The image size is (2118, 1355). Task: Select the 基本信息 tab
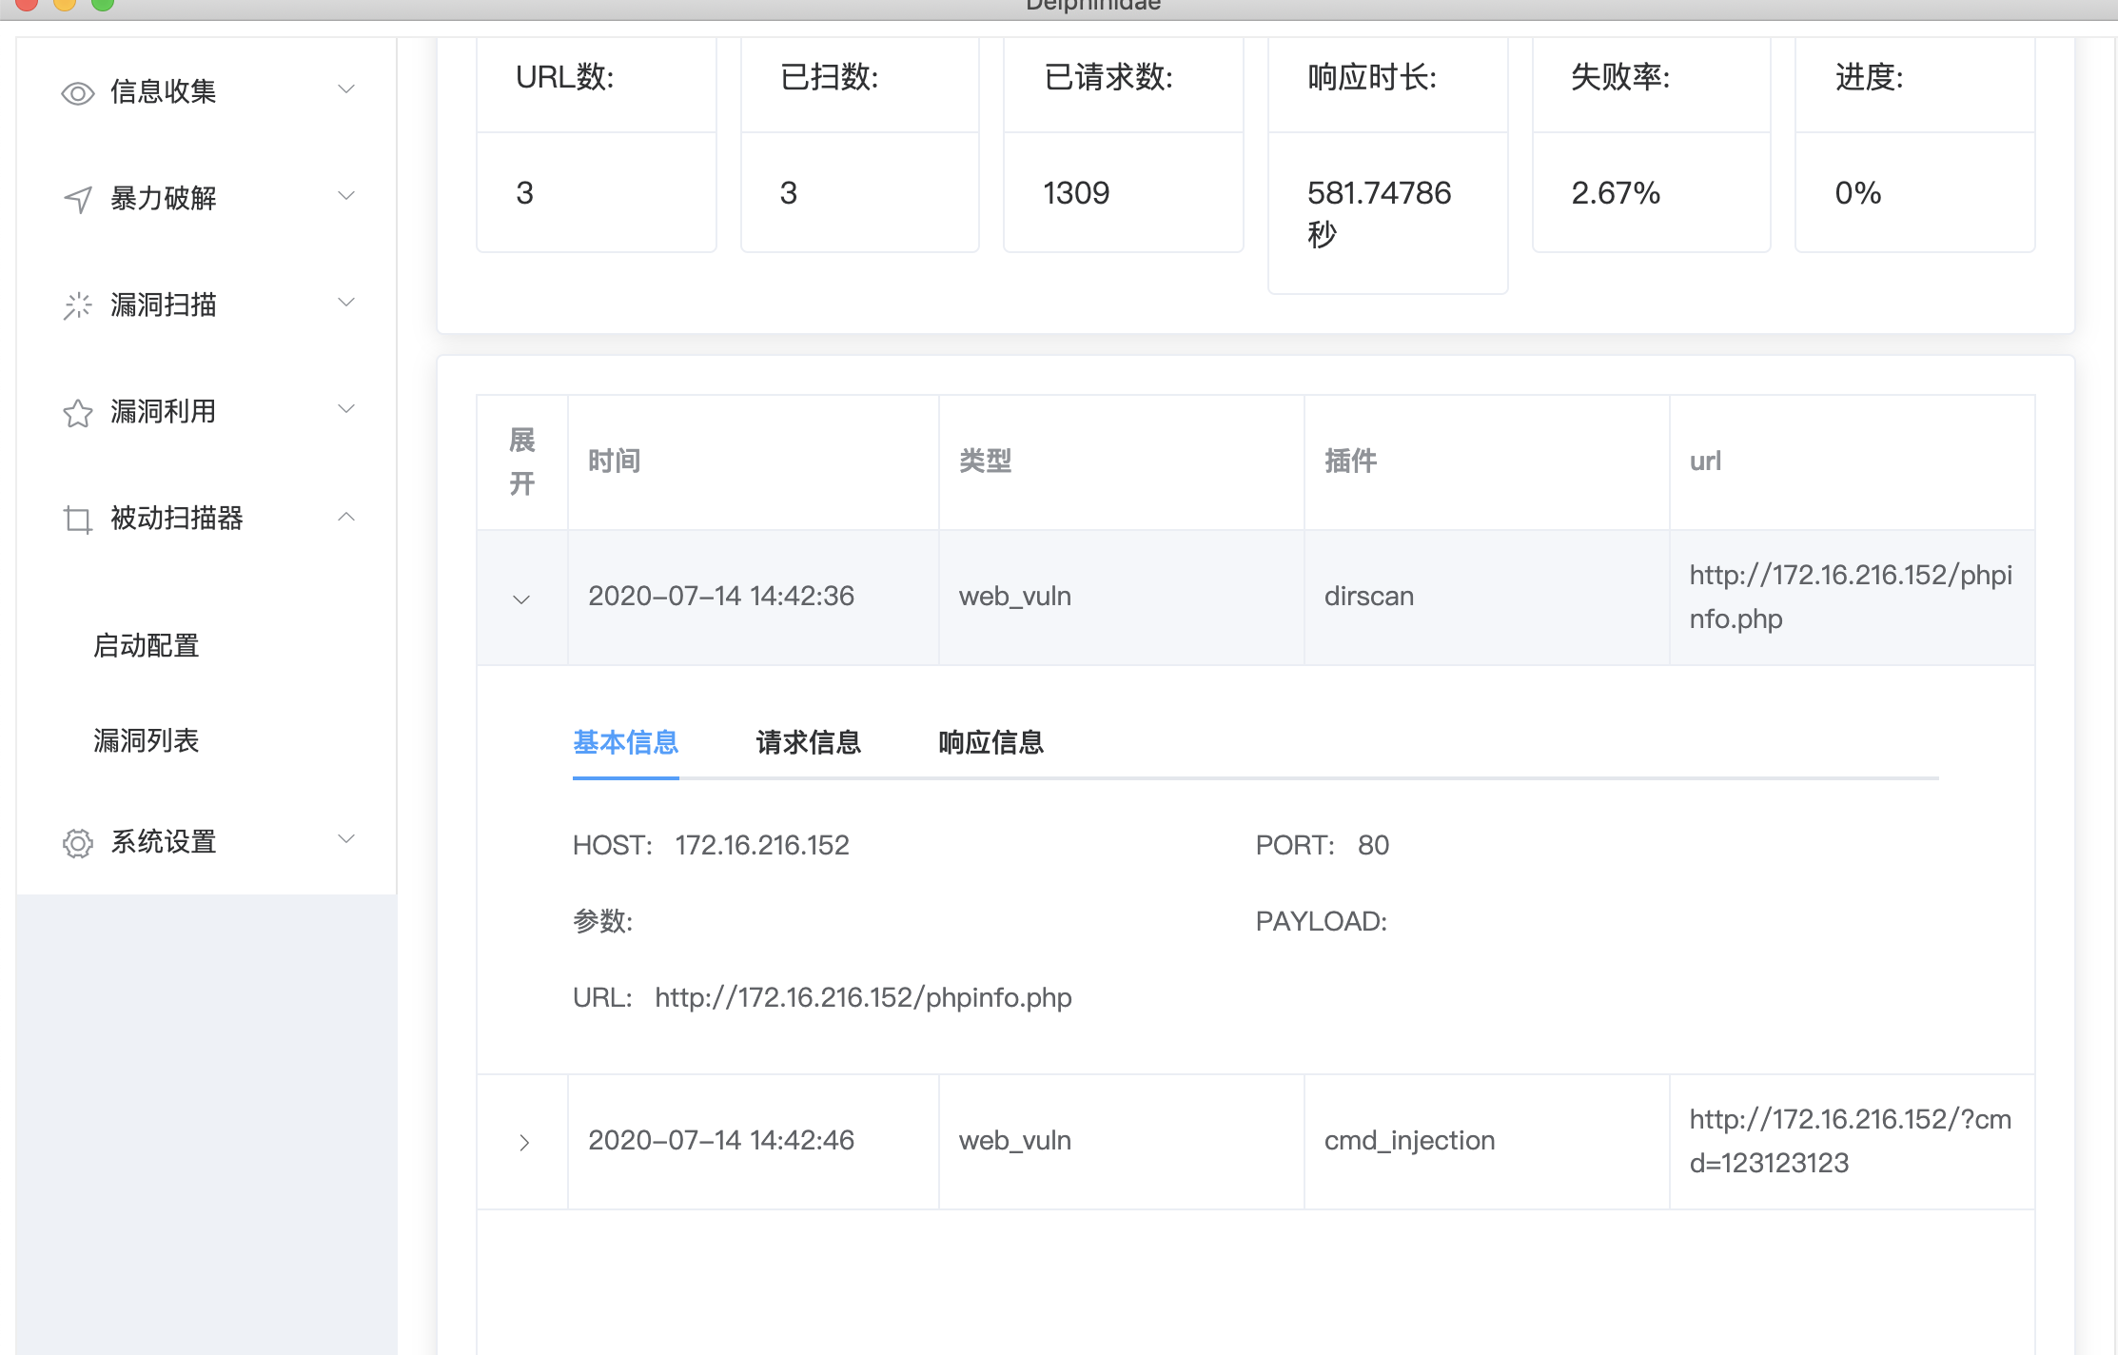click(x=625, y=742)
